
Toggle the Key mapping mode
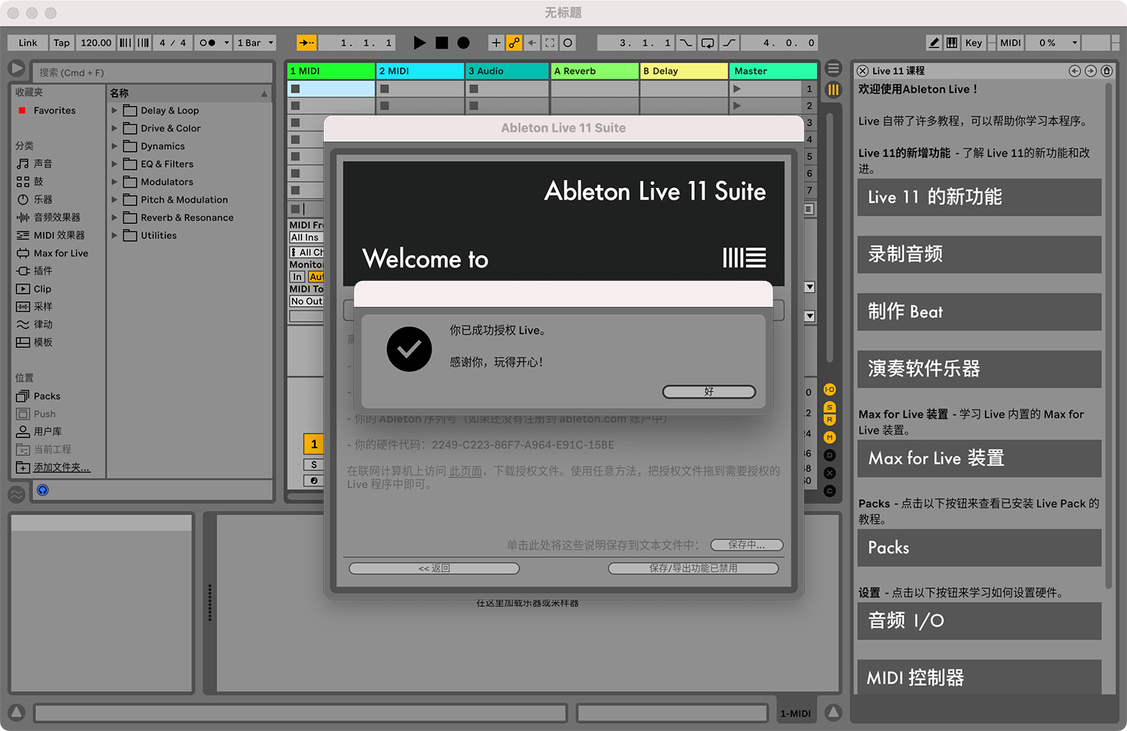(974, 43)
